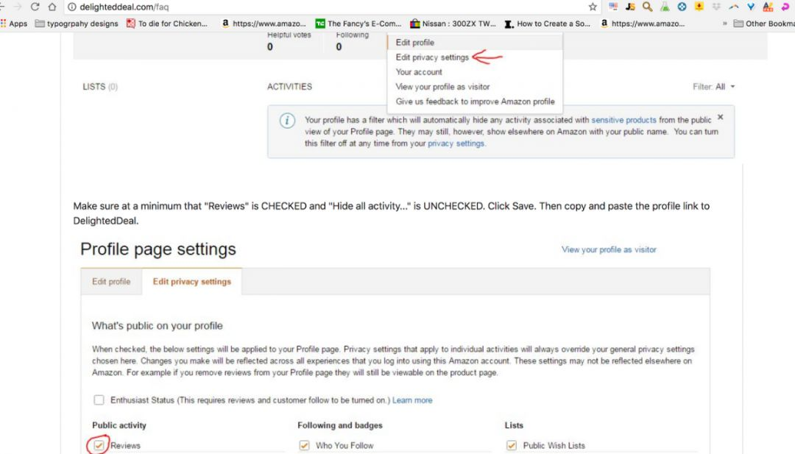Open the magnifying glass extension

[648, 7]
